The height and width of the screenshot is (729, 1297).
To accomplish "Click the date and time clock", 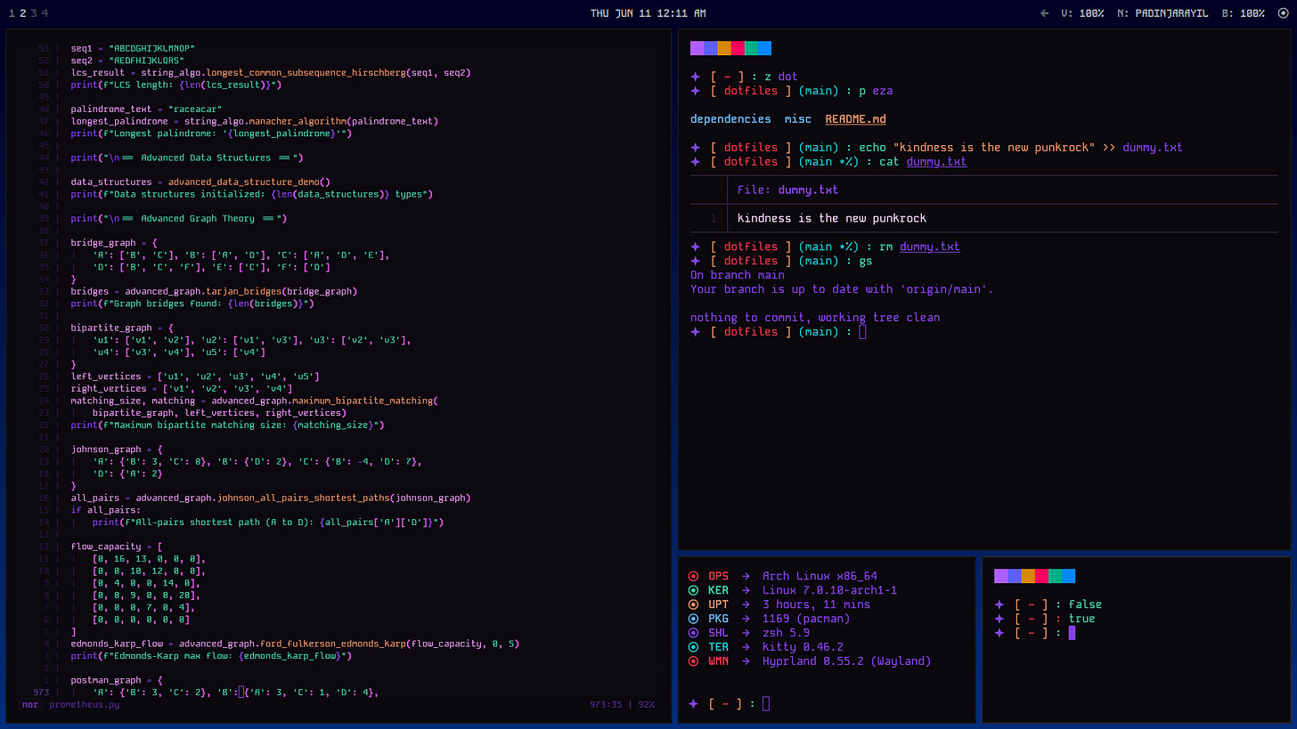I will [x=648, y=13].
